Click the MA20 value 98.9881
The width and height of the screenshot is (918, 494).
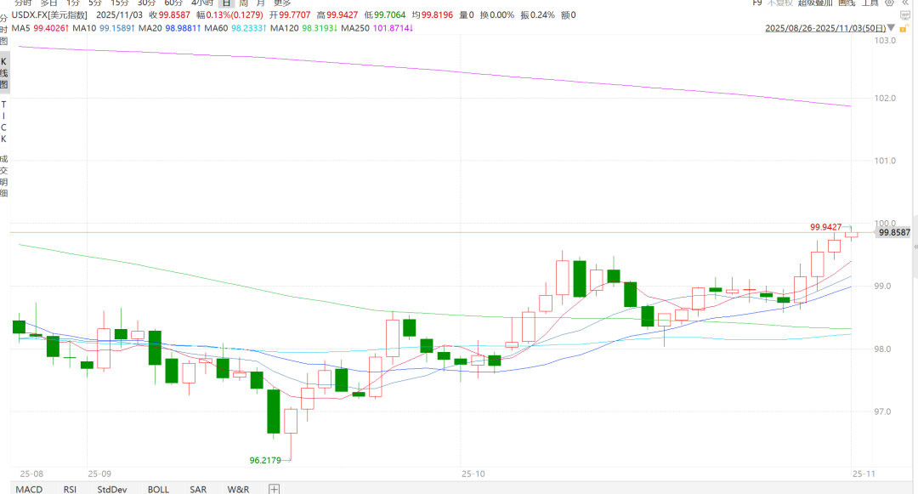[x=184, y=28]
